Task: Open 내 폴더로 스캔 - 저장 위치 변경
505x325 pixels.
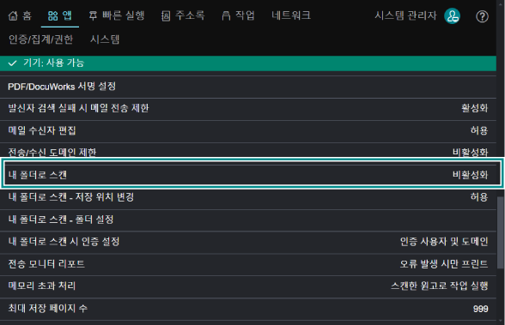Action: pos(248,198)
